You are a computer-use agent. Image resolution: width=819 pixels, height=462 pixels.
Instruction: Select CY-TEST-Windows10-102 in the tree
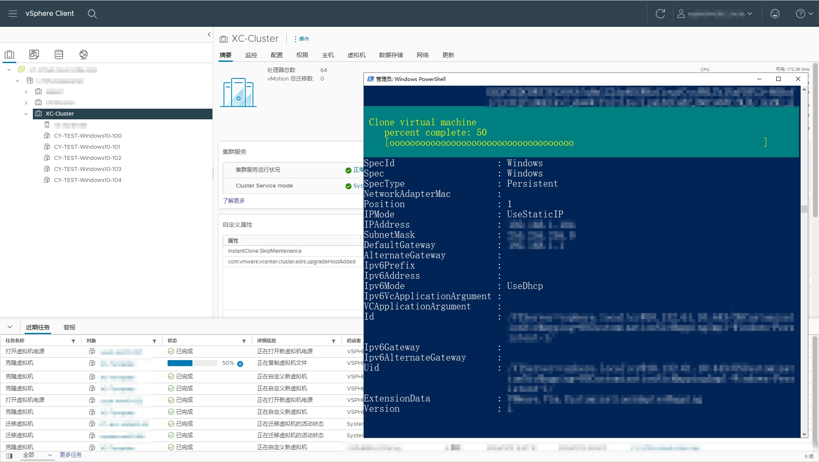pyautogui.click(x=87, y=158)
